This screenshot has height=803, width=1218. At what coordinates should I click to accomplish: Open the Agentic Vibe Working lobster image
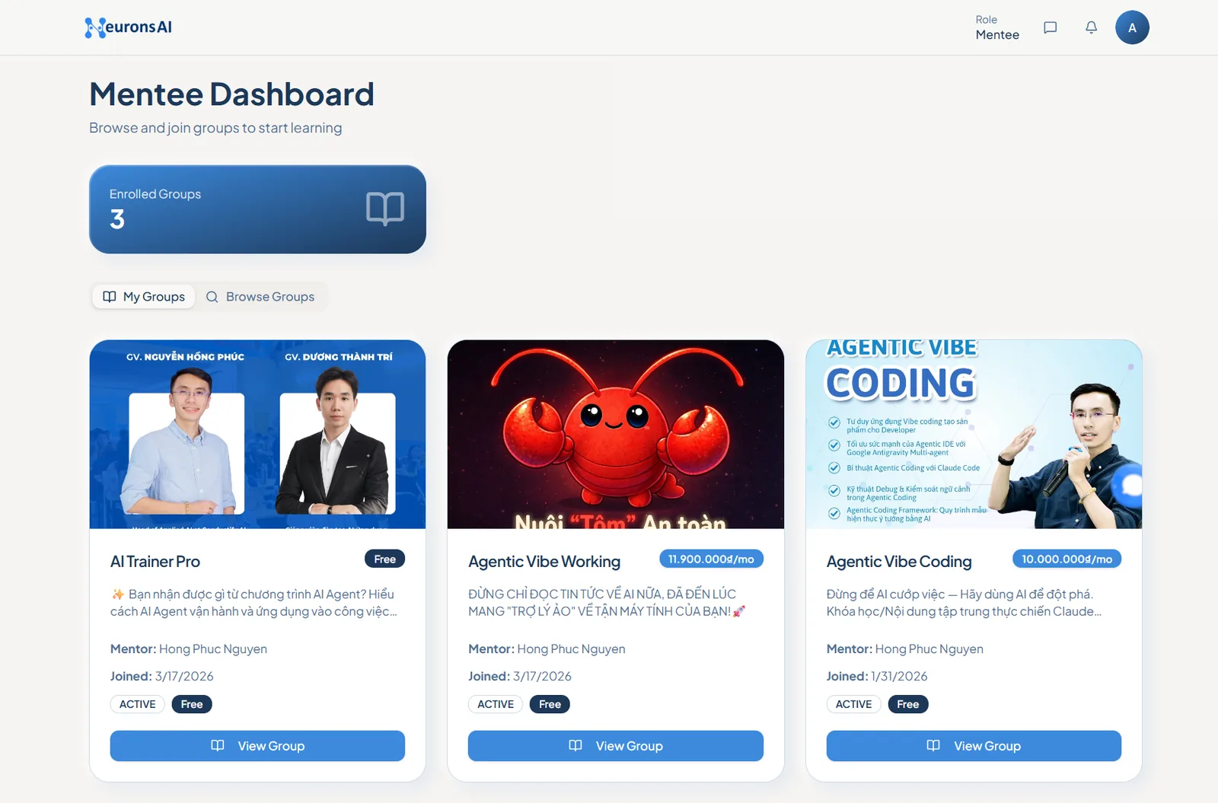tap(616, 434)
